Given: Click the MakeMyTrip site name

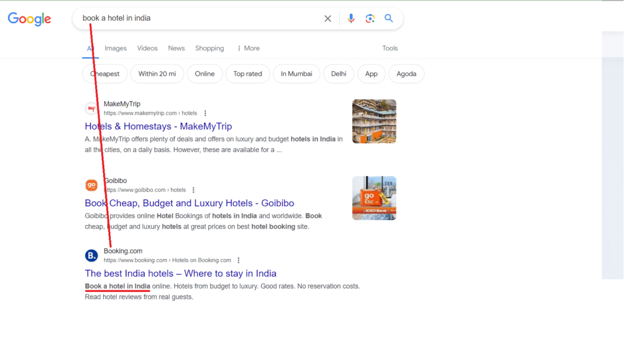Looking at the screenshot, I should pyautogui.click(x=122, y=104).
